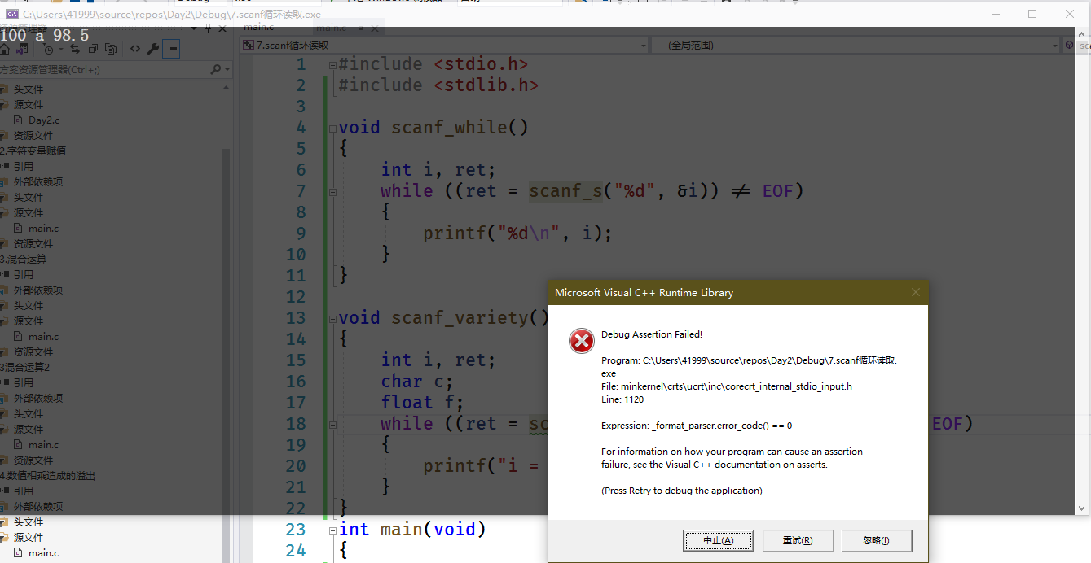Screen dimensions: 1091x563
Task: Select the 4.数值相乘造成的溢出 project node
Action: coord(48,476)
